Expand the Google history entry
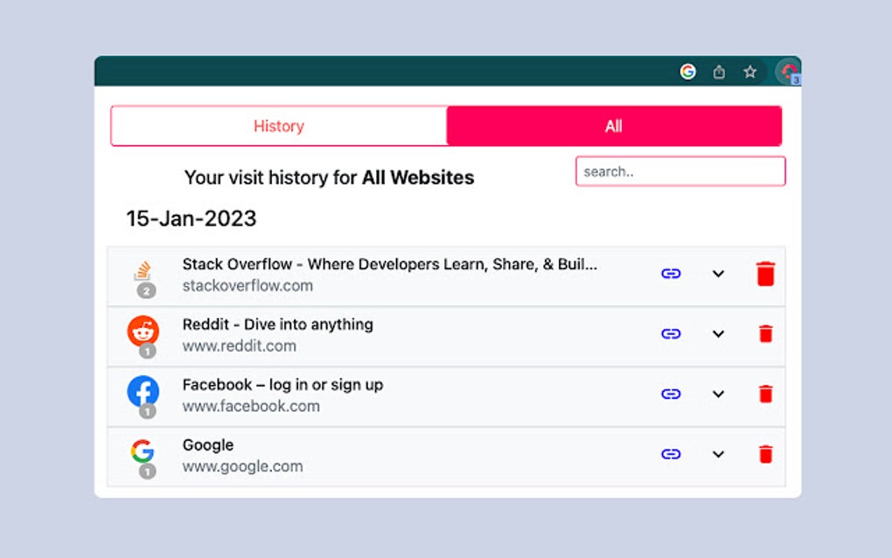 click(718, 454)
